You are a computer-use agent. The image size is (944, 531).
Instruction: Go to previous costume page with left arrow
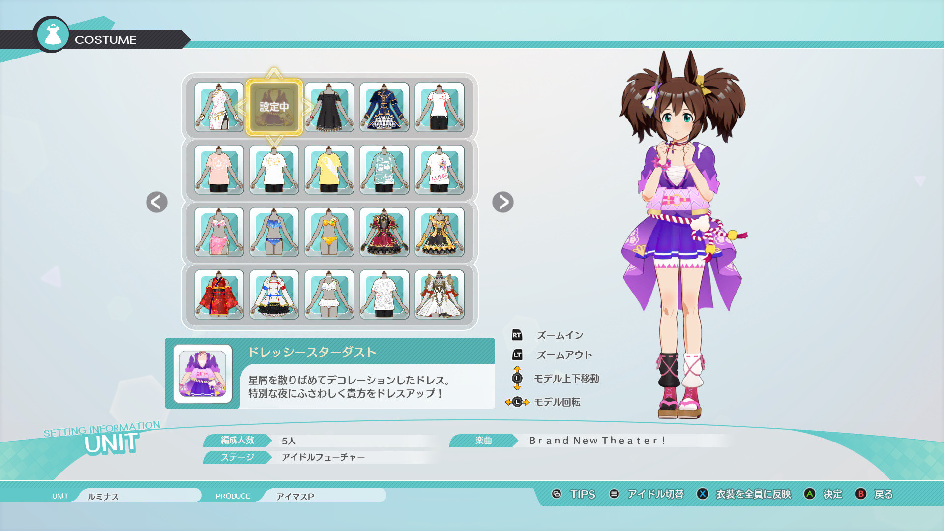click(x=156, y=202)
